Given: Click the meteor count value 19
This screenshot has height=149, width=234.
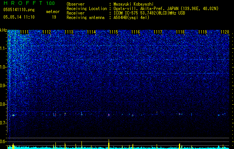Looking at the screenshot, I should (x=54, y=17).
